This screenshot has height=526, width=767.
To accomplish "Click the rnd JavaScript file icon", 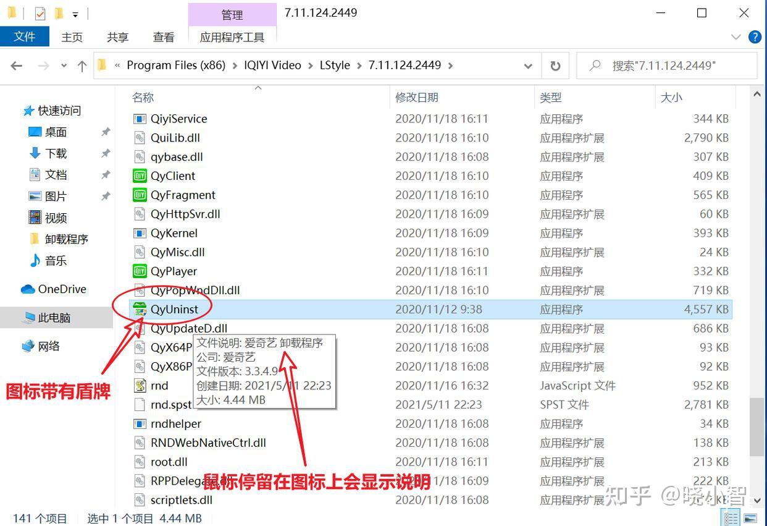I will point(140,386).
